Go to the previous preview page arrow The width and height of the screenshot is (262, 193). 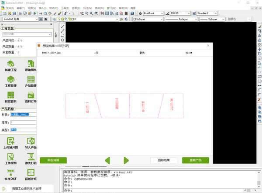pyautogui.click(x=107, y=160)
